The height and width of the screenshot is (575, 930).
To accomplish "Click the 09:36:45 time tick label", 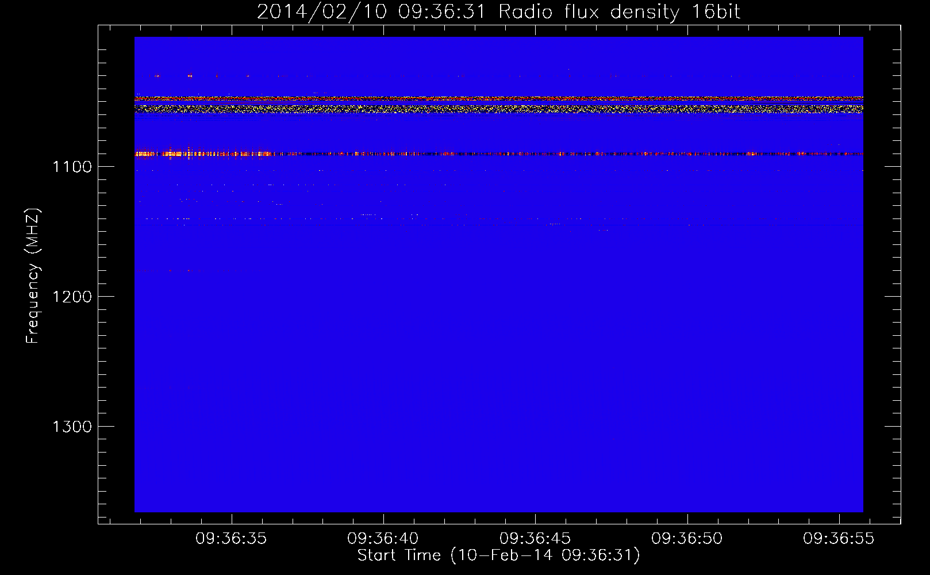I will 535,539.
